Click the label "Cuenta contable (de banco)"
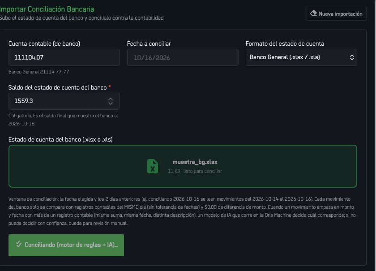The height and width of the screenshot is (271, 376). click(44, 44)
